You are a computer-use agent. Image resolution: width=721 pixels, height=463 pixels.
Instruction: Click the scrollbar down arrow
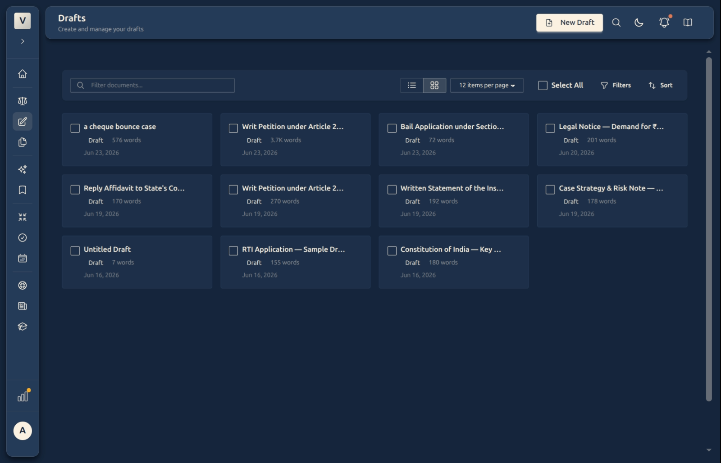point(709,450)
